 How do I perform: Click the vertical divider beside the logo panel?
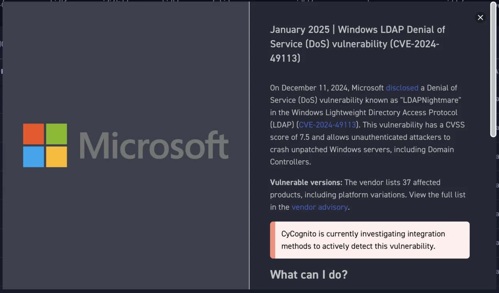click(249, 145)
